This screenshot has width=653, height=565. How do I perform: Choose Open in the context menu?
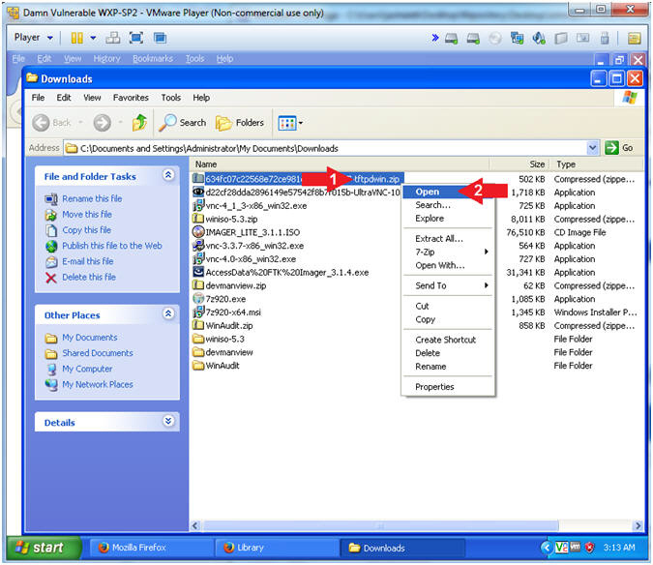tap(448, 192)
